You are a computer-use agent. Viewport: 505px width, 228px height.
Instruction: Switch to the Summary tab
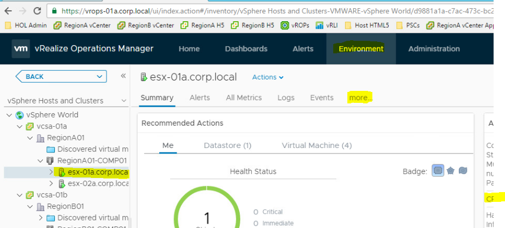coord(157,98)
